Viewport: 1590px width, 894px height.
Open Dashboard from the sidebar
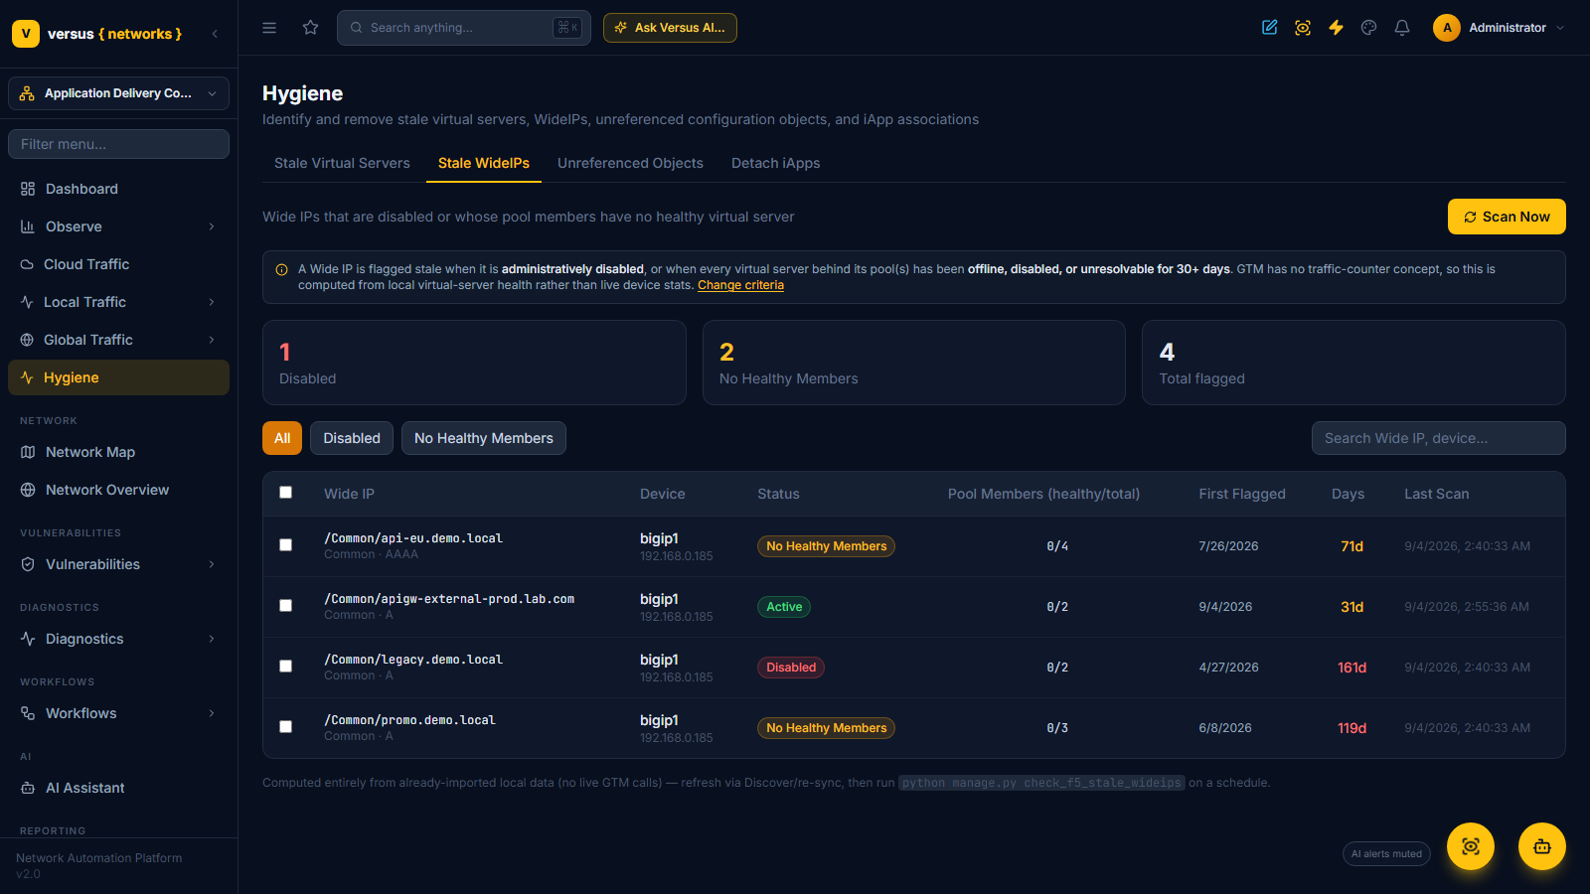tap(118, 189)
